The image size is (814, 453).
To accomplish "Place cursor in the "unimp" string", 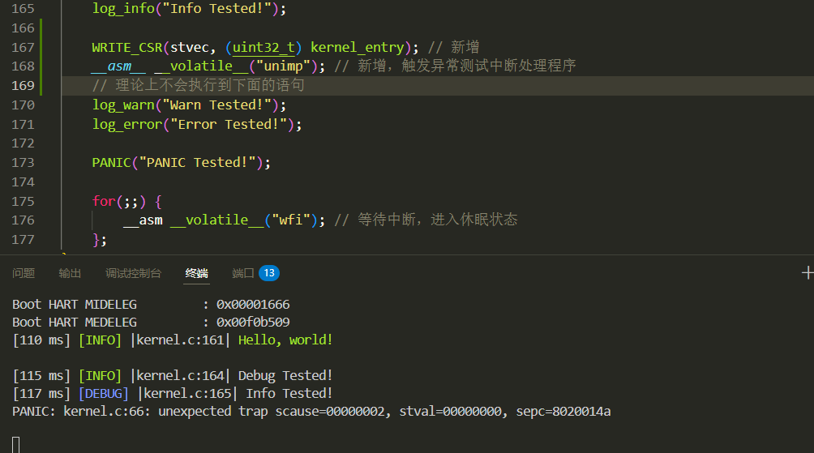I will click(x=285, y=66).
